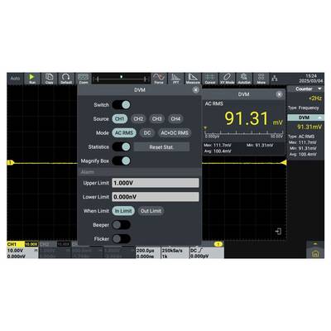Click the Reset Stat. button

(x=161, y=147)
